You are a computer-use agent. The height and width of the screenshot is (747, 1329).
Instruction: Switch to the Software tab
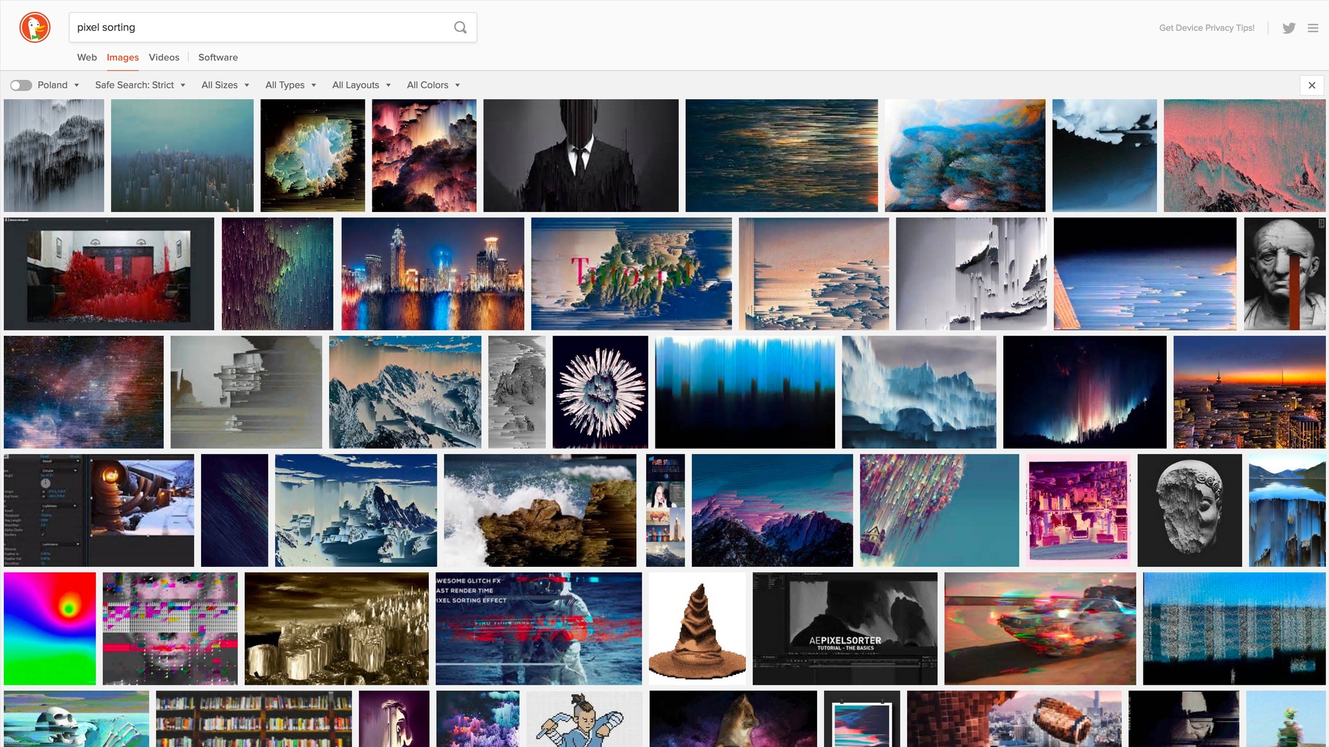[x=218, y=57]
